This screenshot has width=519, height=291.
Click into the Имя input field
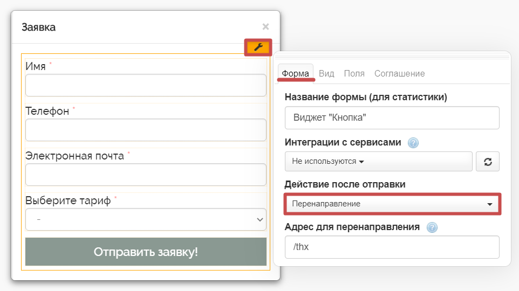(146, 85)
